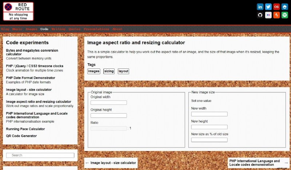Click the page title Image aspect ratio heading
This screenshot has width=291, height=170.
136,43
